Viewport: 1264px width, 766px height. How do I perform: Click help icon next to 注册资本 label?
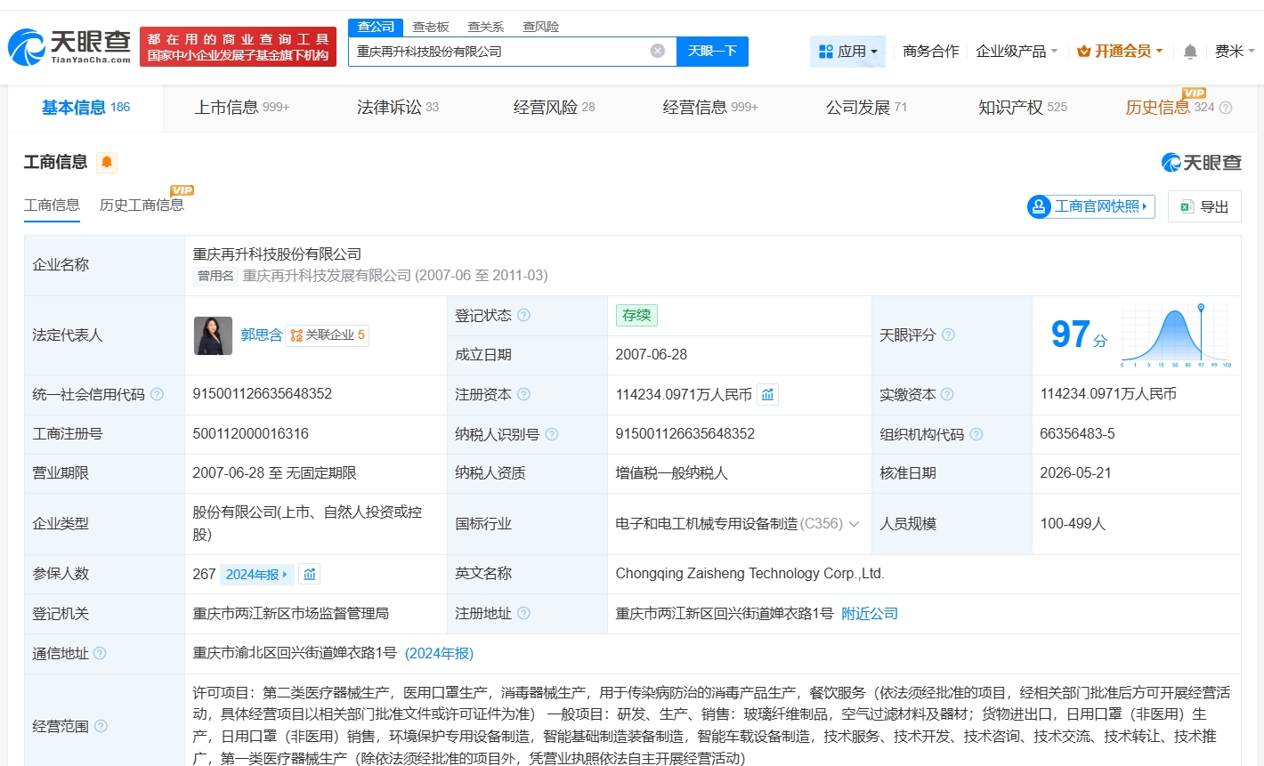click(523, 394)
